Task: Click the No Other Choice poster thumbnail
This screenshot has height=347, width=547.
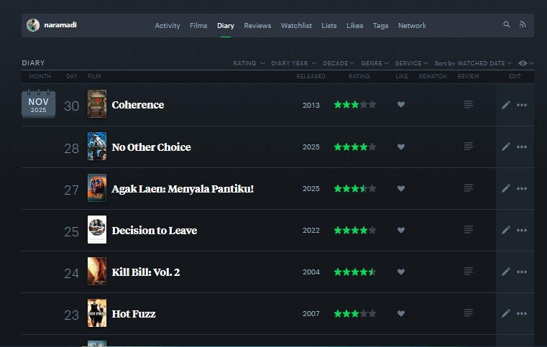Action: click(x=97, y=147)
